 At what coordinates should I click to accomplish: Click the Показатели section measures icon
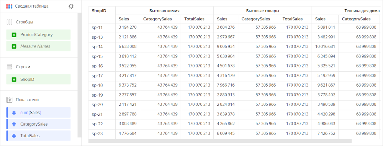coord(9,100)
